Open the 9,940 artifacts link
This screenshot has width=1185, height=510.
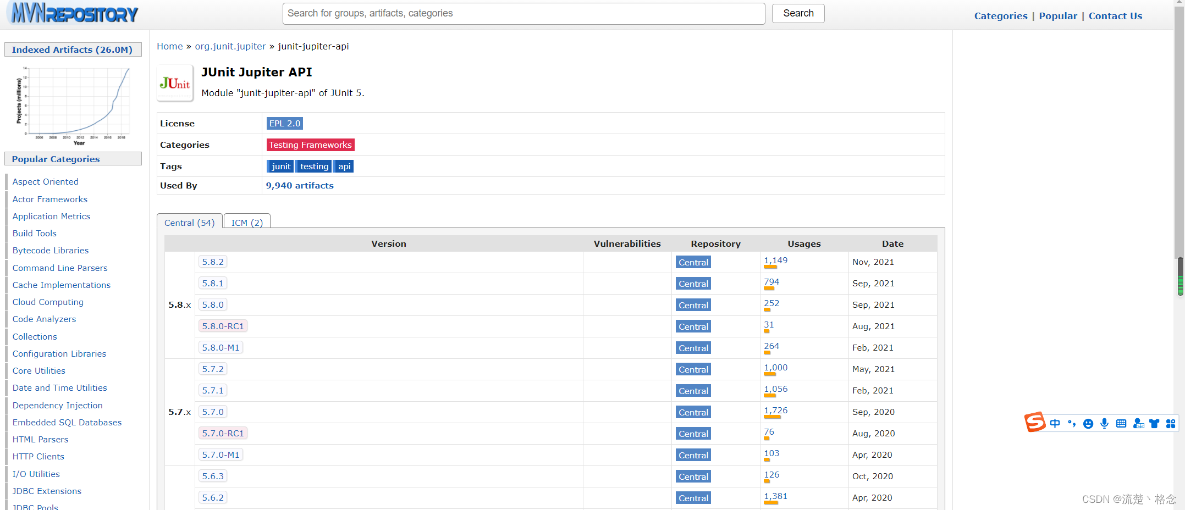click(300, 185)
